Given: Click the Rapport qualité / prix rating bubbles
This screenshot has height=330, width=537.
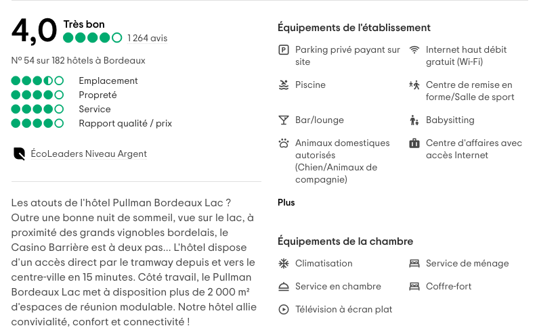Looking at the screenshot, I should click(x=37, y=124).
